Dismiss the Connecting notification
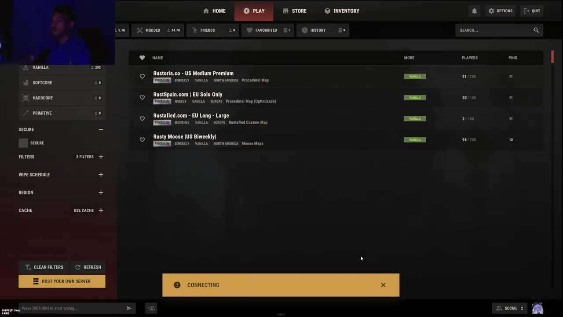 [x=383, y=285]
